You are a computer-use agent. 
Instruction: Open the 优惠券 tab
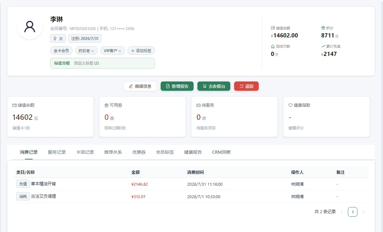tap(139, 152)
